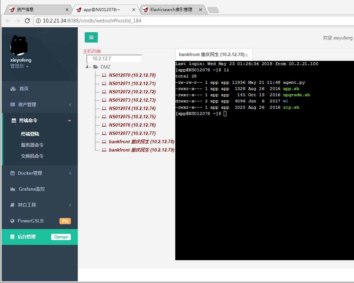Click upgrade.sh in terminal listing
354x283 pixels.
click(296, 95)
